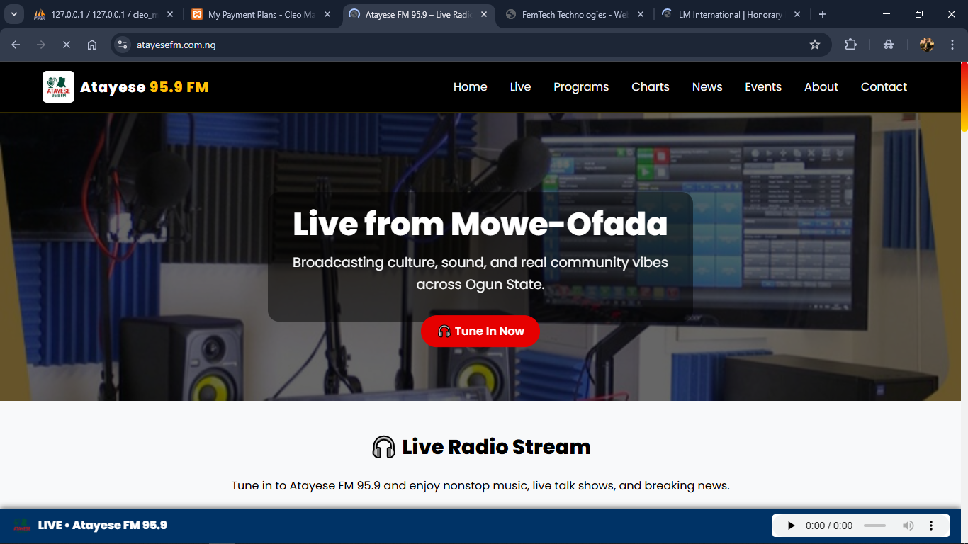This screenshot has height=544, width=968.
Task: Play the live radio audio stream
Action: (x=792, y=526)
